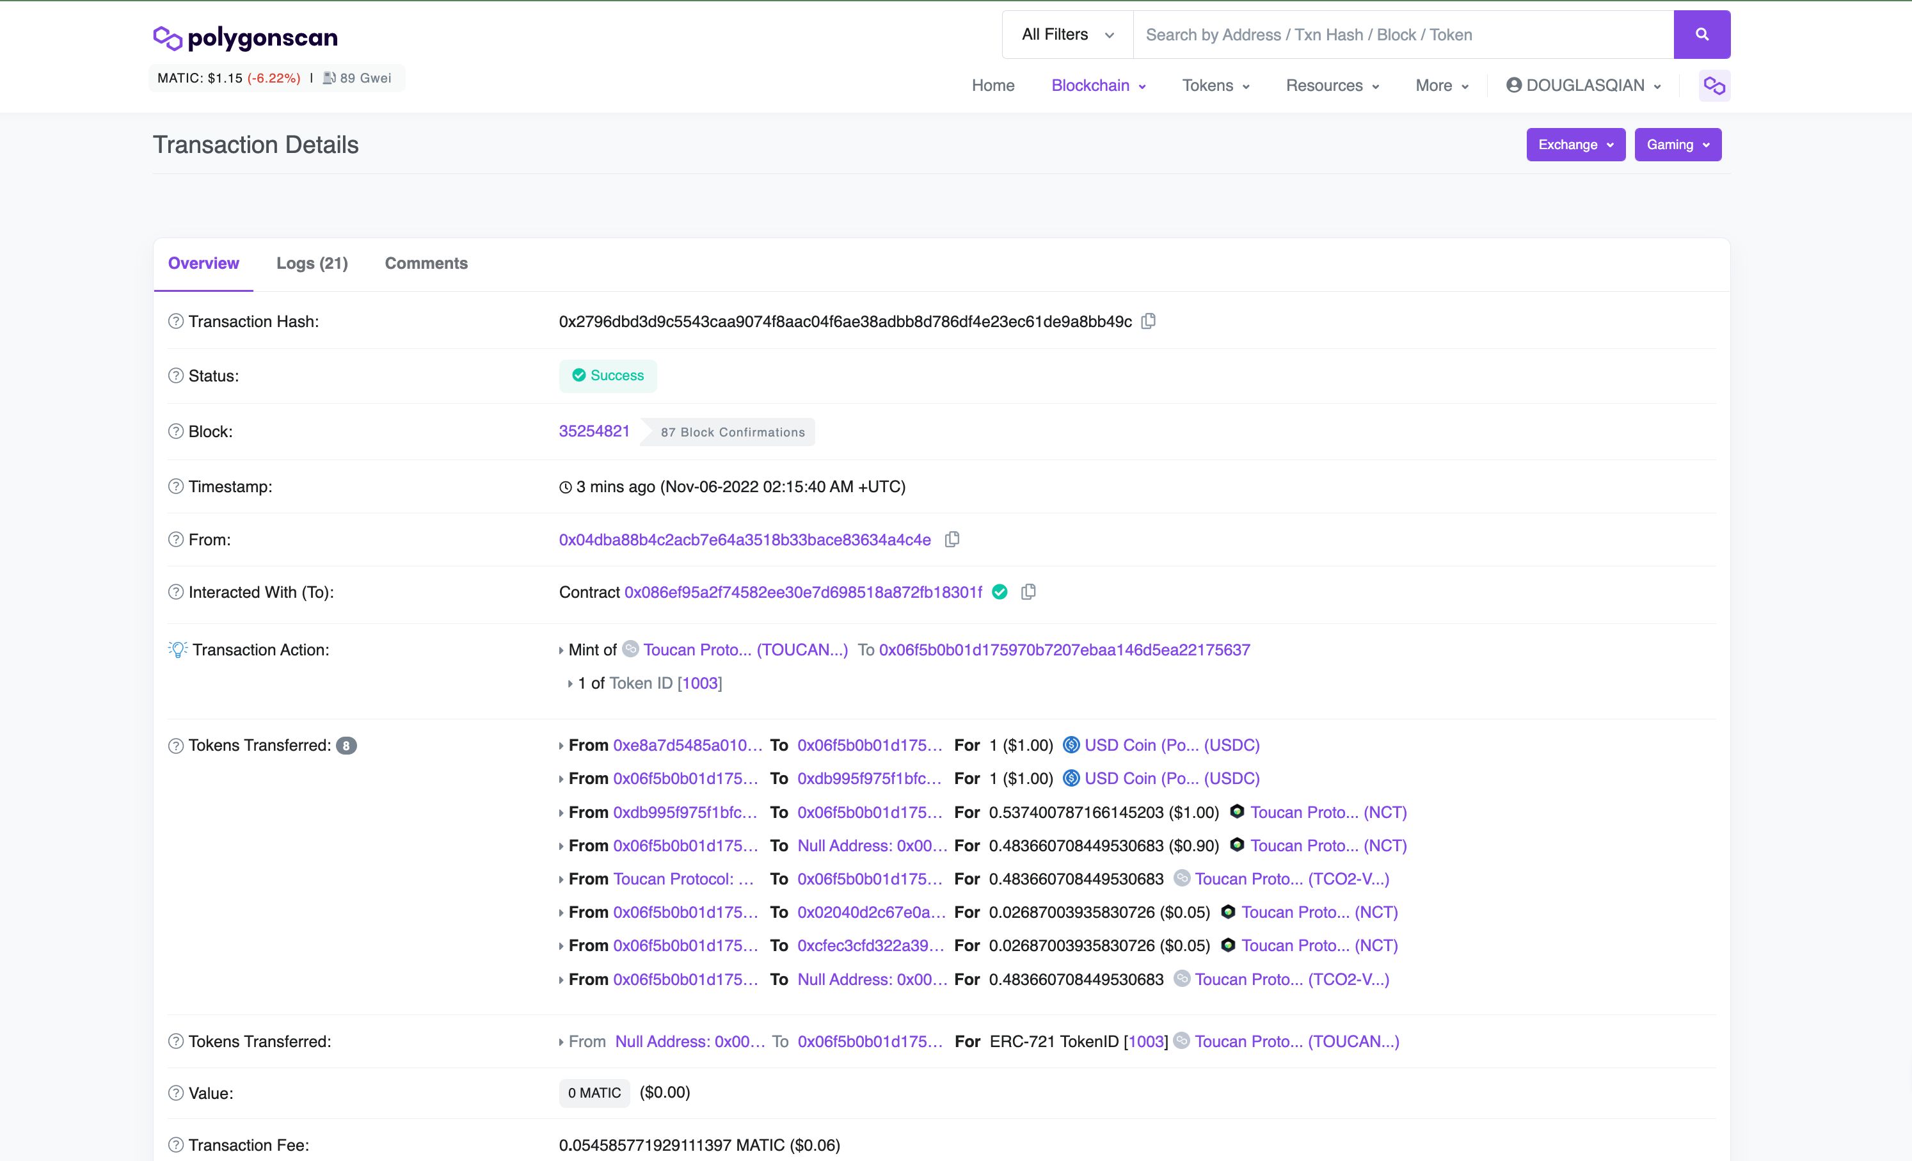Click help icon next to Transaction Fee
Image resolution: width=1912 pixels, height=1161 pixels.
(x=176, y=1145)
